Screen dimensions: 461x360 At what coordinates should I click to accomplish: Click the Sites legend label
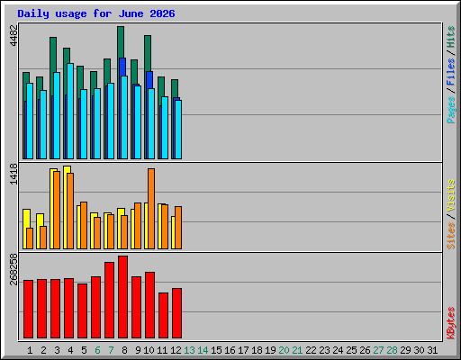point(451,236)
